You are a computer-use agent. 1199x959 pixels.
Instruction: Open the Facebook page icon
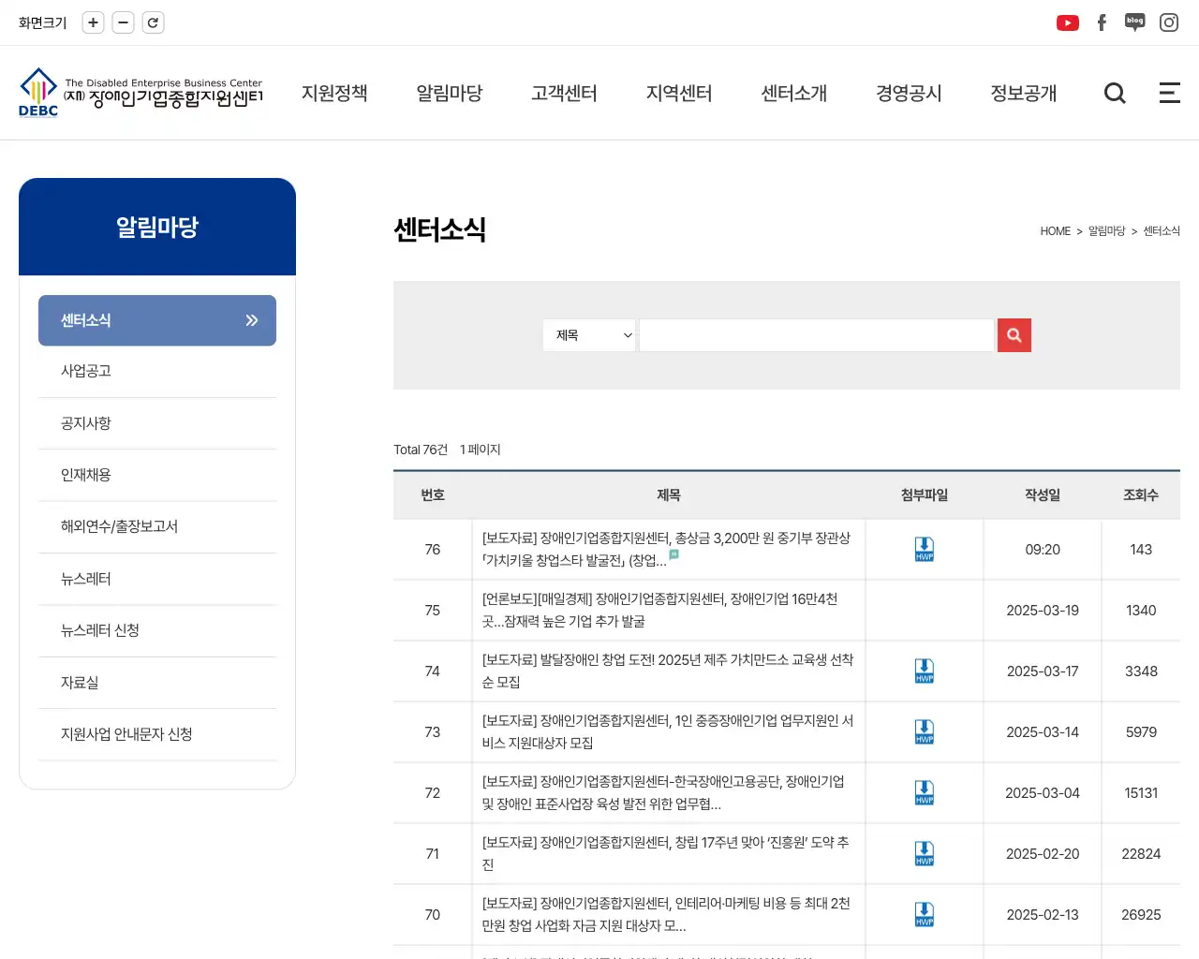pos(1102,22)
